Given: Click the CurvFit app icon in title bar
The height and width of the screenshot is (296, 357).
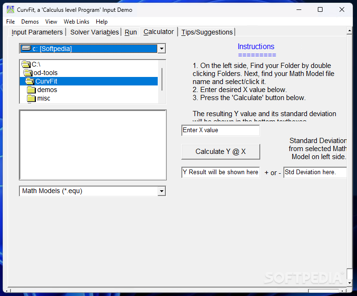Looking at the screenshot, I should pyautogui.click(x=10, y=10).
